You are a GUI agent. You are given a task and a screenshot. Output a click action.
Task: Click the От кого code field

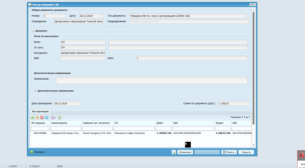point(83,47)
